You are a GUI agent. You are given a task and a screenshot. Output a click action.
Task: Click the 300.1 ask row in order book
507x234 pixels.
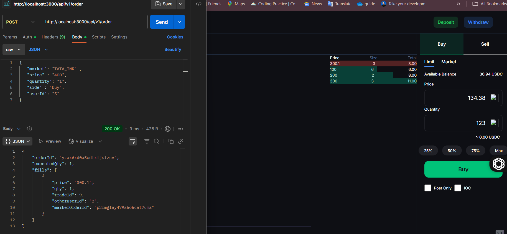(x=373, y=64)
